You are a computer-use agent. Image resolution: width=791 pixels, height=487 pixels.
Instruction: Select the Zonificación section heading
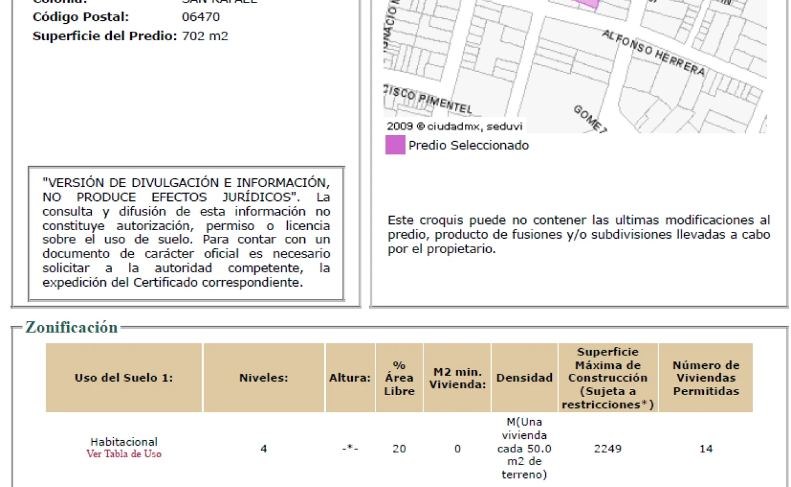[x=71, y=328]
